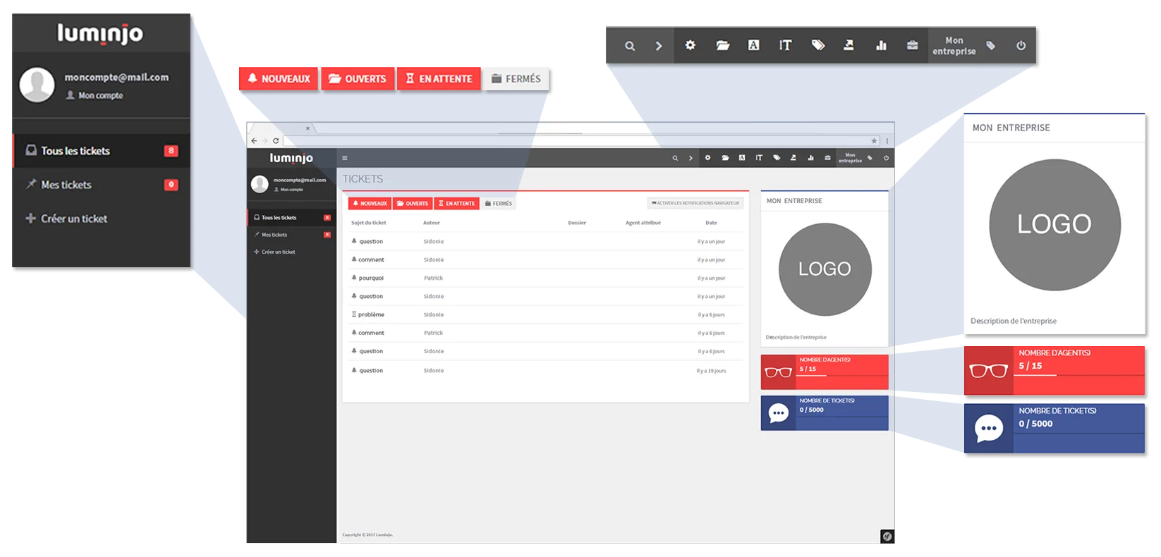1161x557 pixels.
Task: Click user avatar in enlarged sidebar callout
Action: tap(37, 85)
